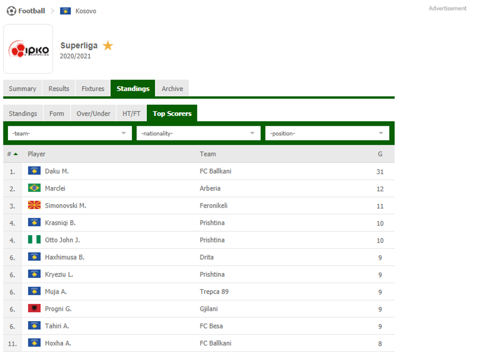The image size is (481, 352).
Task: Click the Albania flag beside Progni G.
Action: 34,308
